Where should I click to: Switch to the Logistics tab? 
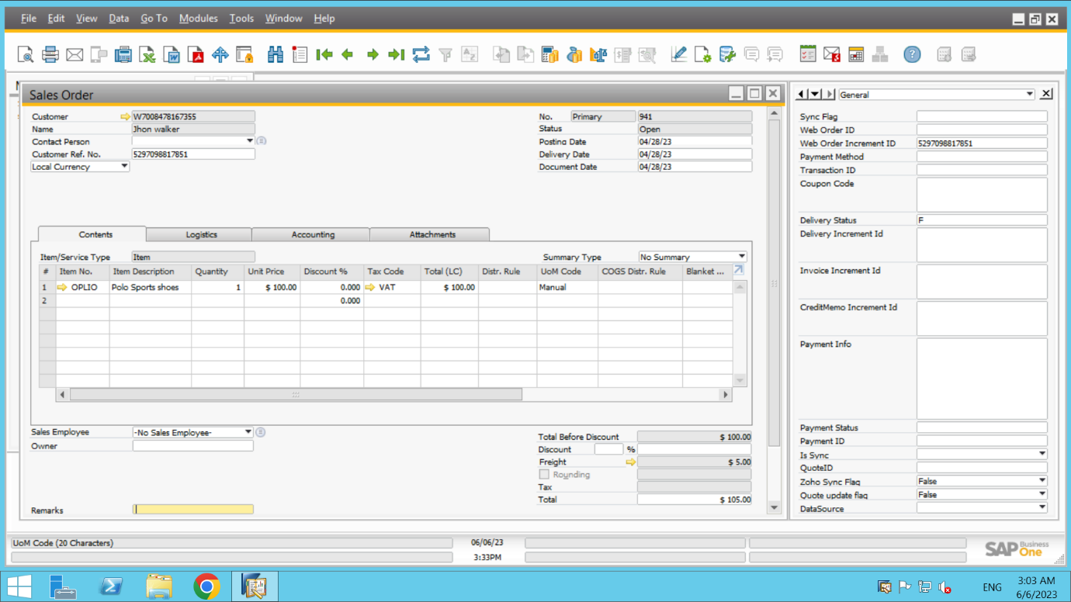(x=201, y=234)
